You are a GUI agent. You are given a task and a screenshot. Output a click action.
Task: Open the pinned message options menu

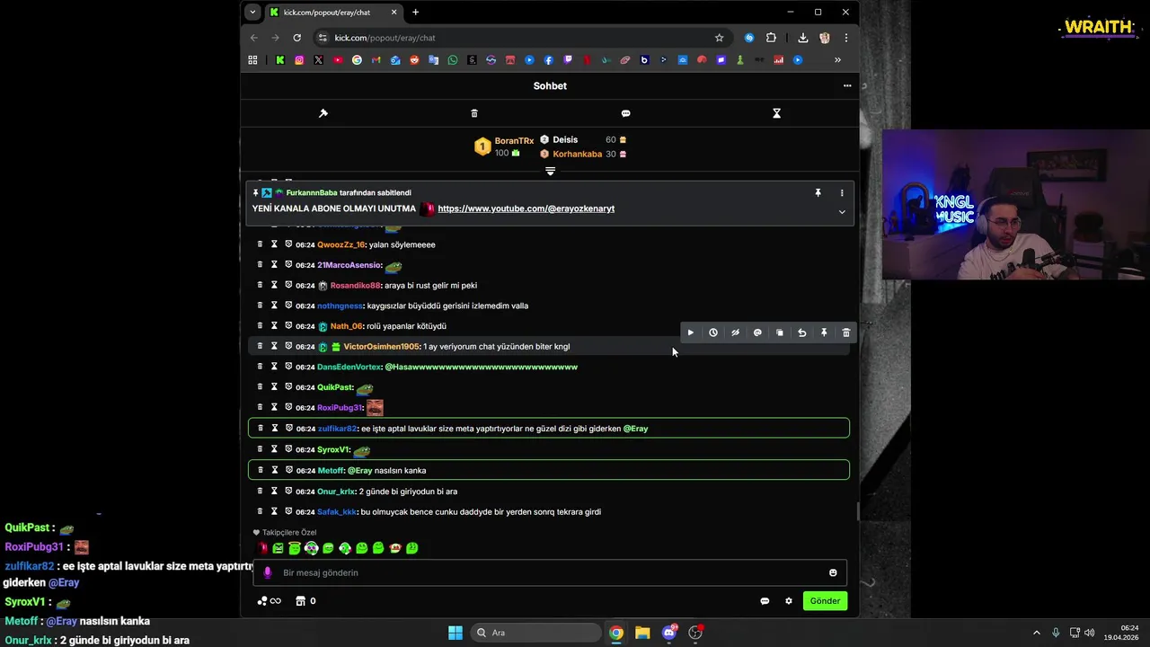(x=842, y=193)
